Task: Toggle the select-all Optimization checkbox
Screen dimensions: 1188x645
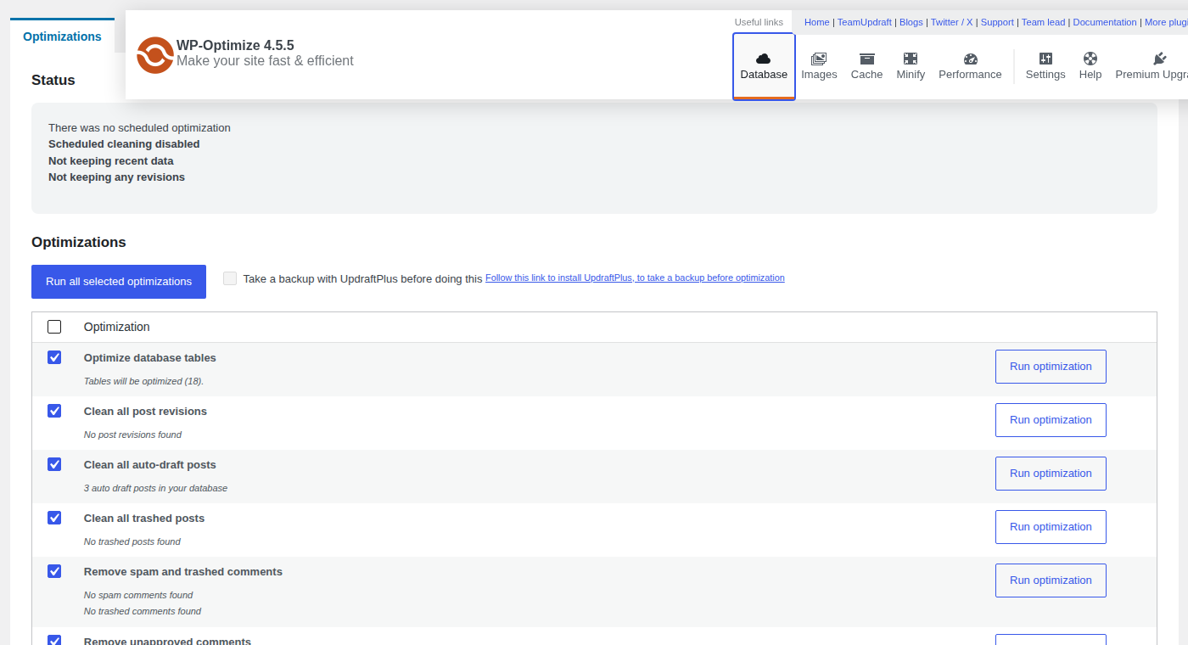Action: (x=54, y=327)
